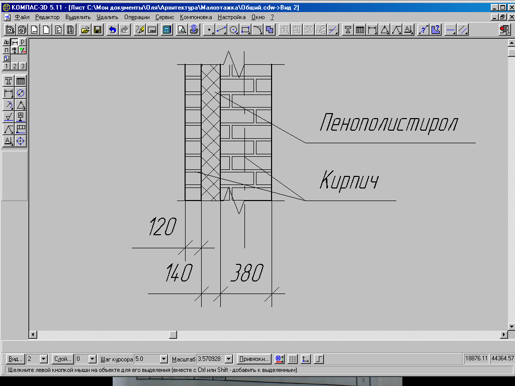The width and height of the screenshot is (515, 386).
Task: Select the center mark crosshair tool
Action: pyautogui.click(x=20, y=141)
